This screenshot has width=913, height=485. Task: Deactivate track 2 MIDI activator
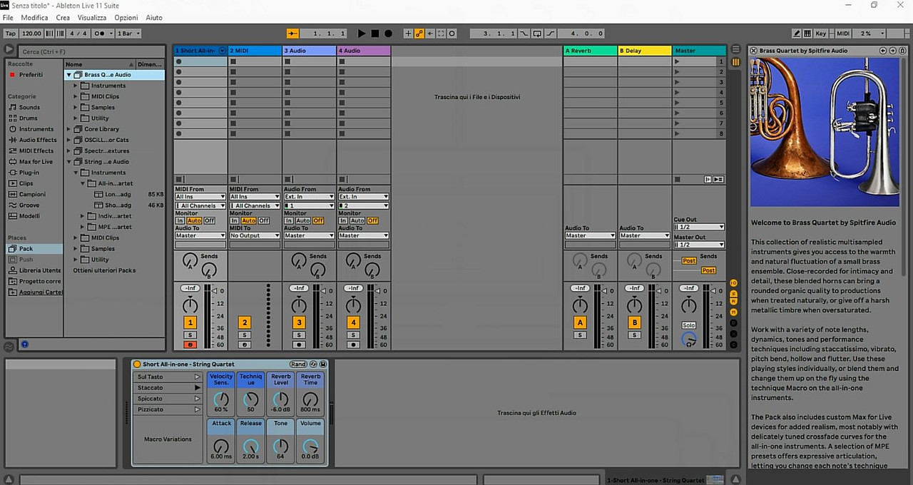245,322
